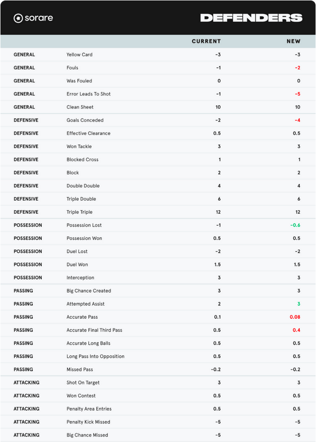This screenshot has width=316, height=442.
Task: Click the current Double Double value 4
Action: (219, 186)
